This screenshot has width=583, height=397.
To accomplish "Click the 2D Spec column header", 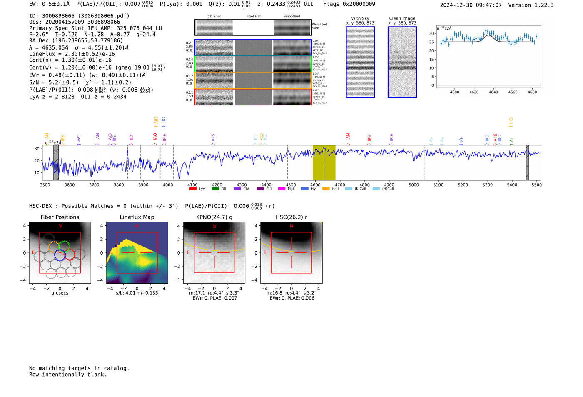I will pyautogui.click(x=214, y=17).
